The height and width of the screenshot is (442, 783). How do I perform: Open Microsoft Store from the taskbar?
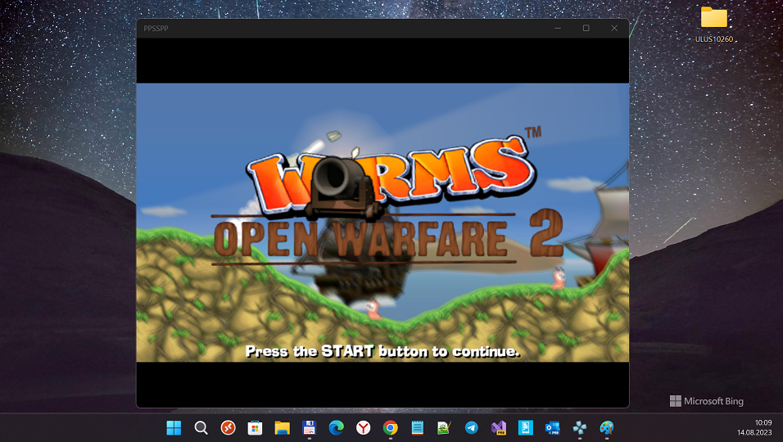[x=256, y=427]
